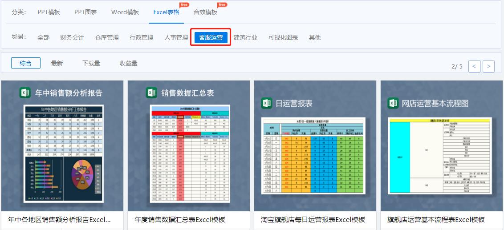Click the free badge on Excel表格

pos(184,4)
